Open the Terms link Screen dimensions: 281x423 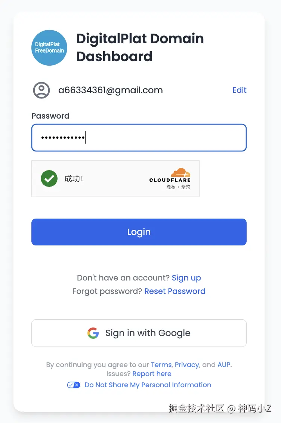(161, 365)
